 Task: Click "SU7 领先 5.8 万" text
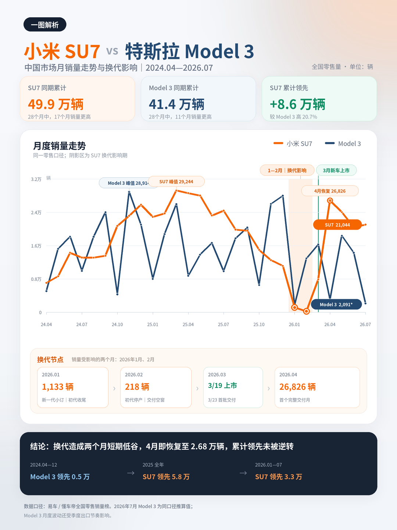pyautogui.click(x=166, y=477)
